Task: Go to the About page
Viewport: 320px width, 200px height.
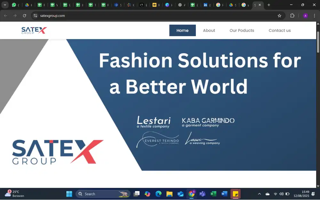Action: (x=209, y=30)
